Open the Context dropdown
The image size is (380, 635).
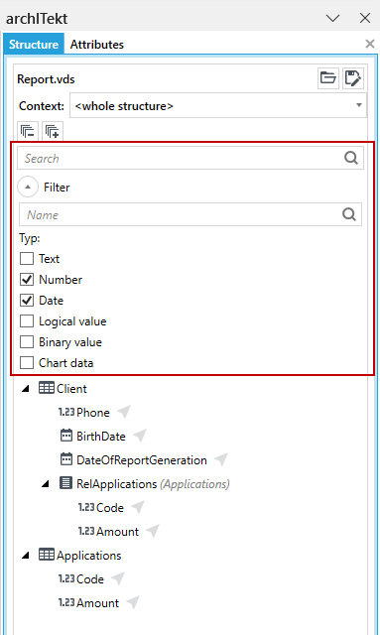pyautogui.click(x=218, y=106)
